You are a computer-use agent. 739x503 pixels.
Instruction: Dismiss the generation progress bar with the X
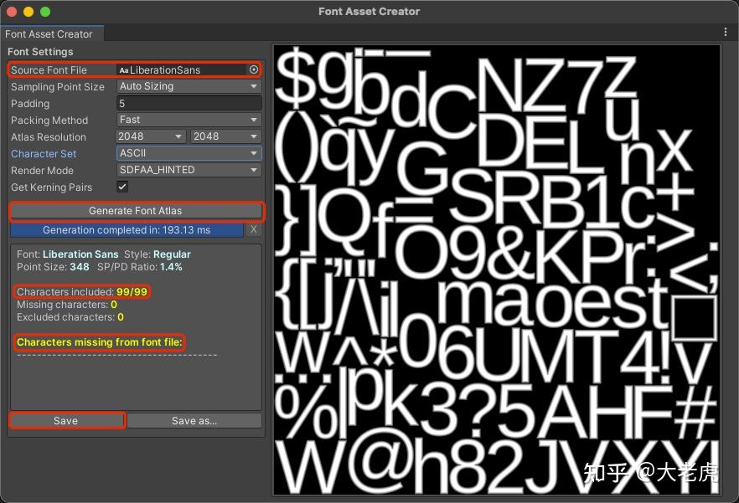click(254, 228)
